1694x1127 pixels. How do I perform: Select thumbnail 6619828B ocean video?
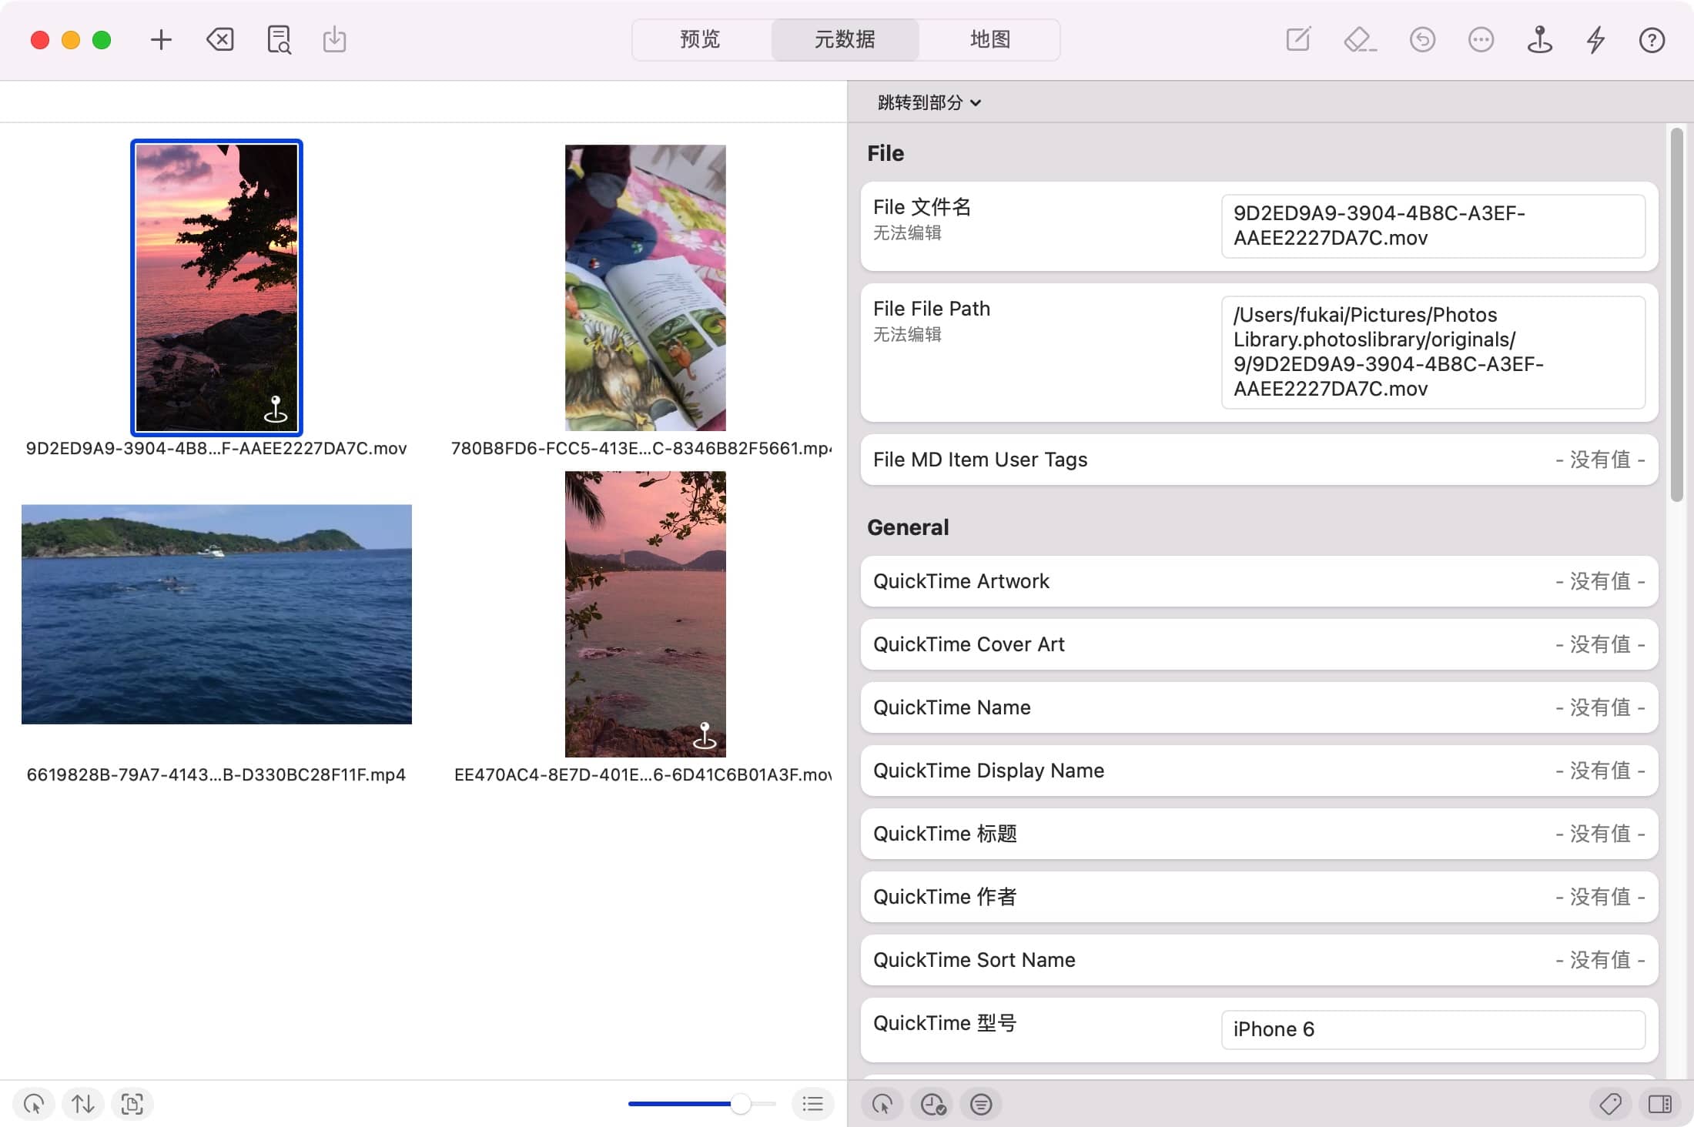point(216,614)
